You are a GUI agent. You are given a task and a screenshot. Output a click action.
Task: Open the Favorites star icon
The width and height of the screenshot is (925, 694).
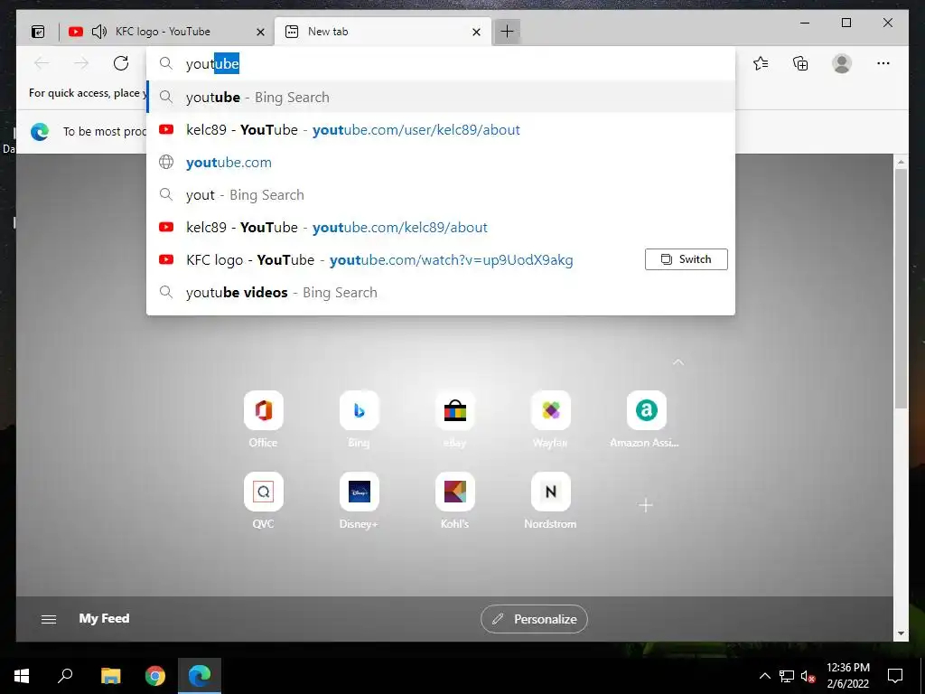coord(761,63)
